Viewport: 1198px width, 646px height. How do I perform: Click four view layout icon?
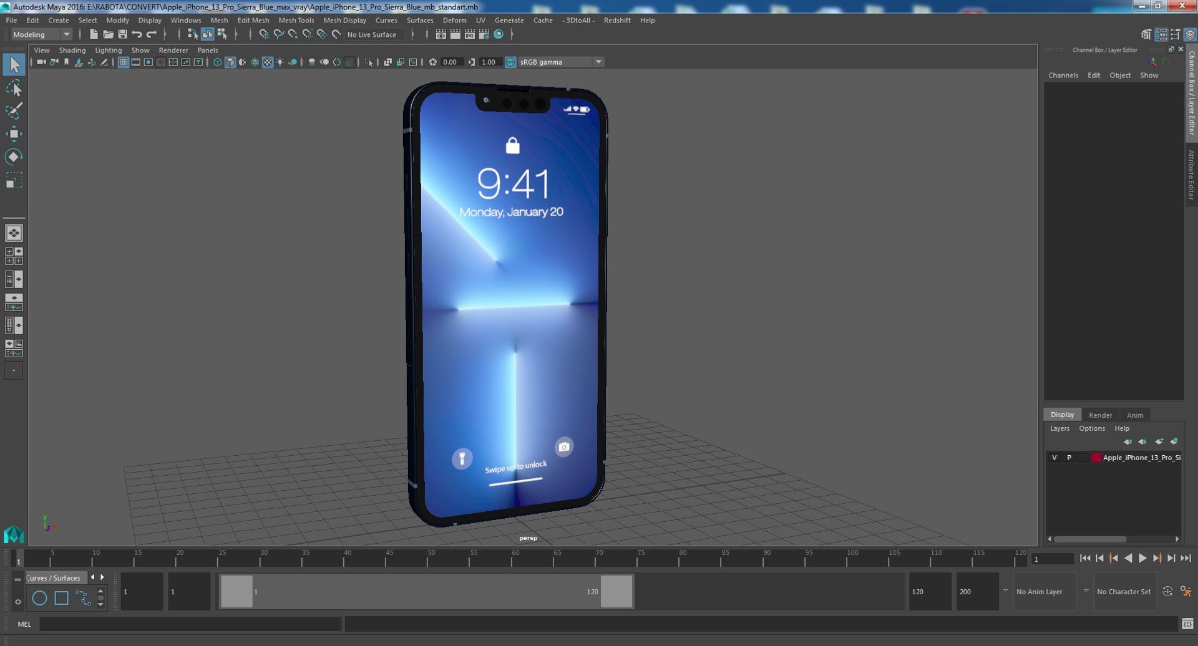point(14,256)
